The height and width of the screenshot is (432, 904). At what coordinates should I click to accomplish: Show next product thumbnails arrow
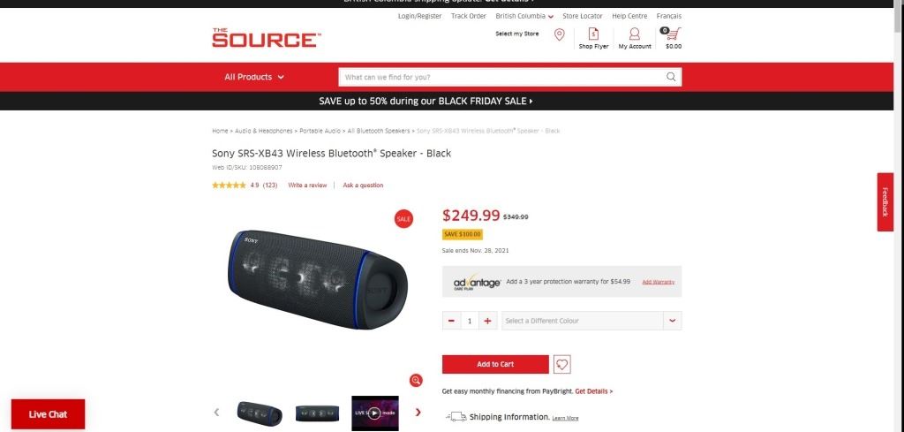[418, 412]
